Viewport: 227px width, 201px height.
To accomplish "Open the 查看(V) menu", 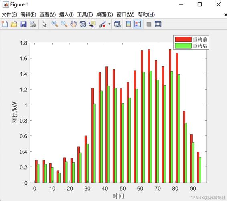I will click(48, 14).
